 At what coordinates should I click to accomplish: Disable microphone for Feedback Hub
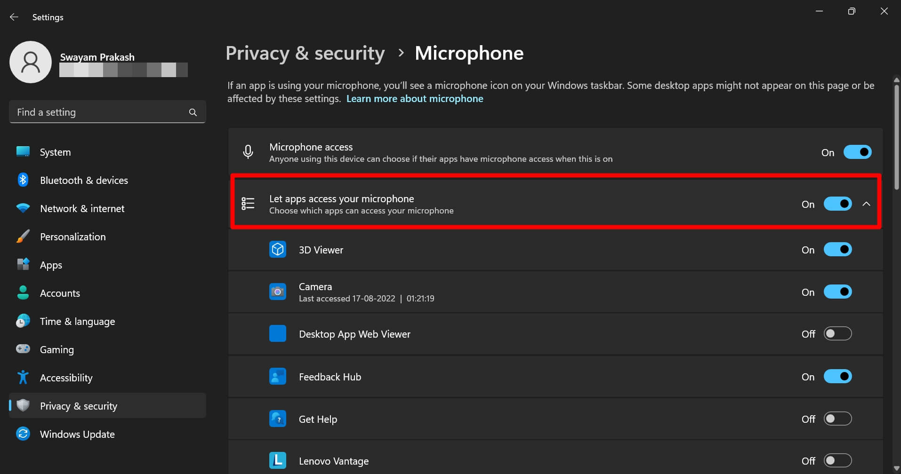(837, 376)
